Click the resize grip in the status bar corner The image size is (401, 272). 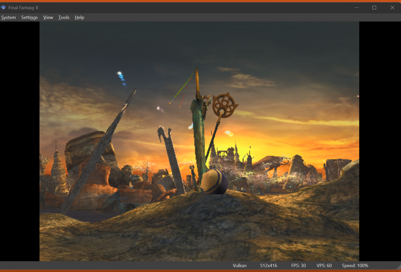pos(399,267)
